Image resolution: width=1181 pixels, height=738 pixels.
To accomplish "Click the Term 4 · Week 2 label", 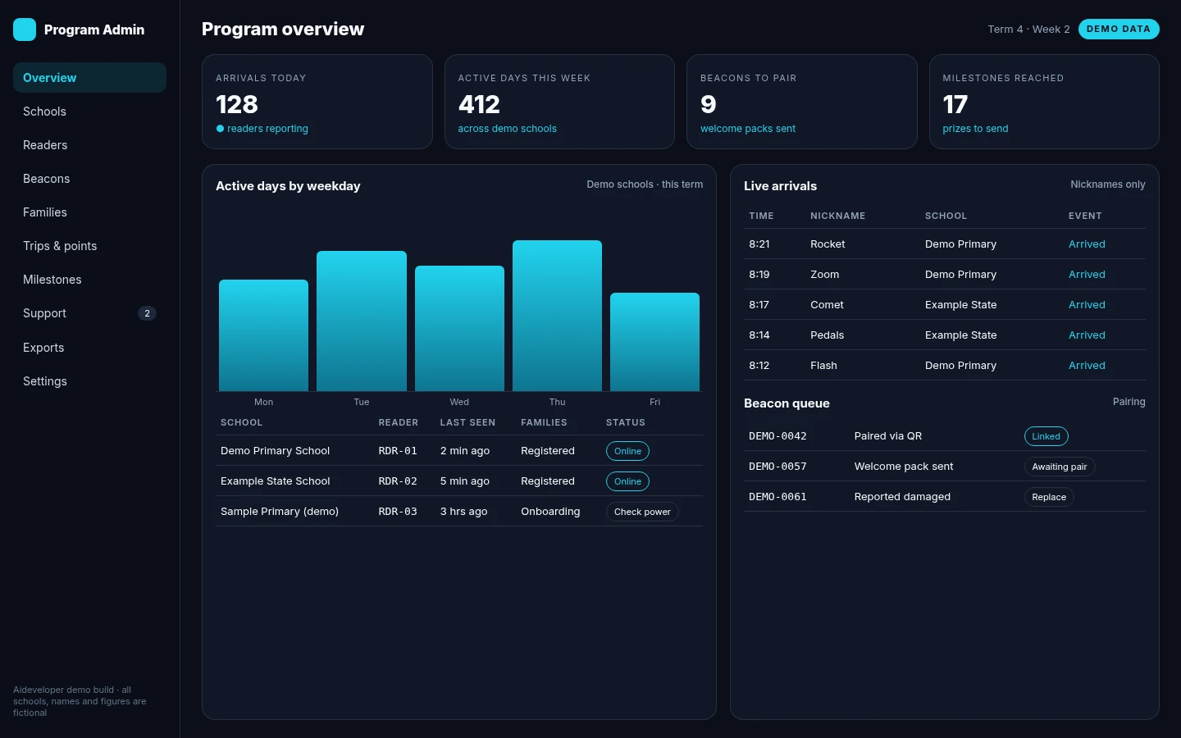I will [x=1028, y=29].
